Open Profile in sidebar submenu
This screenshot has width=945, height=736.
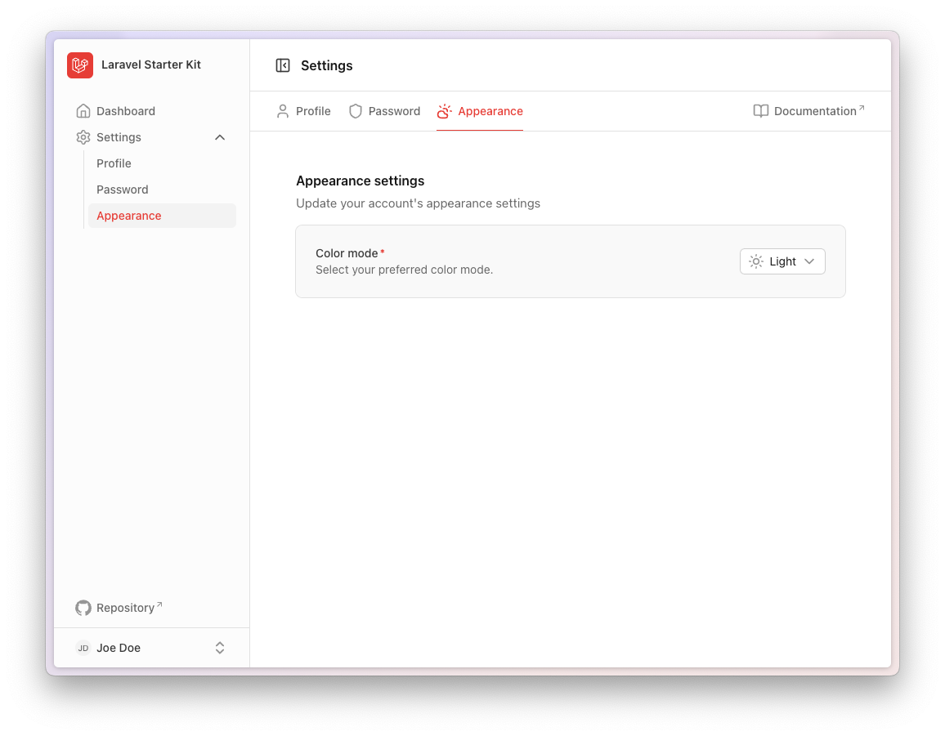click(114, 163)
